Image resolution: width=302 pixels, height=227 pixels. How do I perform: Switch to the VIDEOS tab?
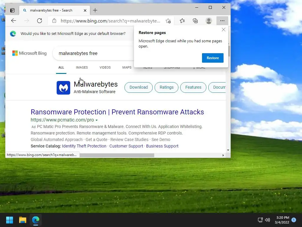click(105, 67)
